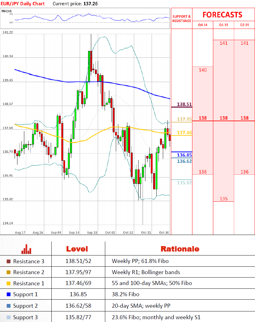Click the 135 forecast value under Q1 15
The height and width of the screenshot is (322, 255).
point(224,199)
